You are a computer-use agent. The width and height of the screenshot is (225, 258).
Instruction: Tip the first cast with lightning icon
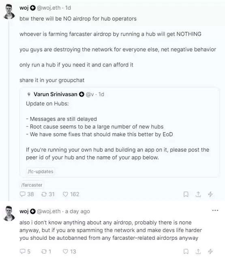click(x=210, y=194)
